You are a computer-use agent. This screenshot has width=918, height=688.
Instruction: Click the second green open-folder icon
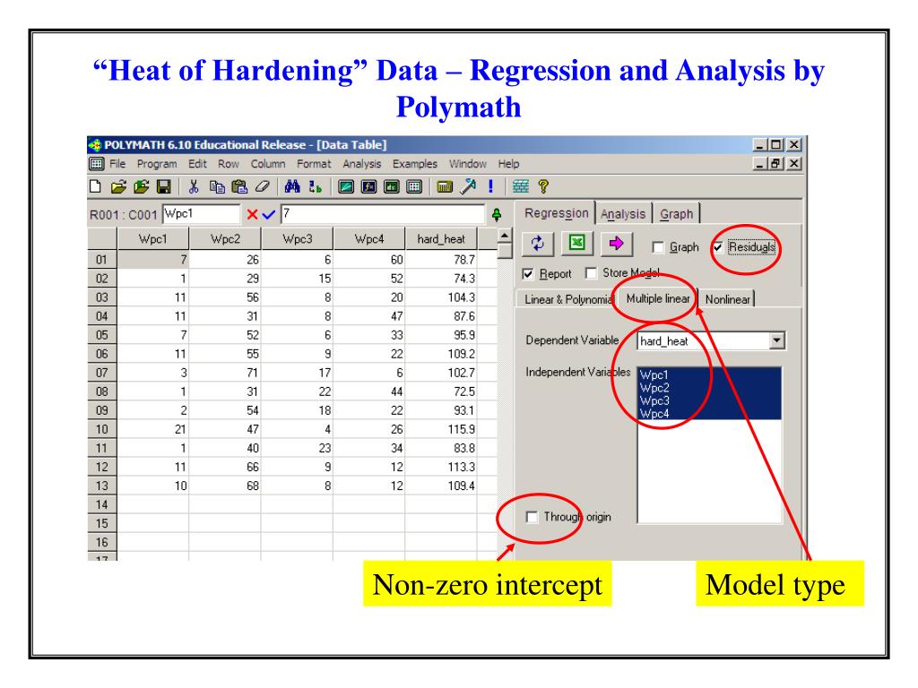pyautogui.click(x=141, y=186)
